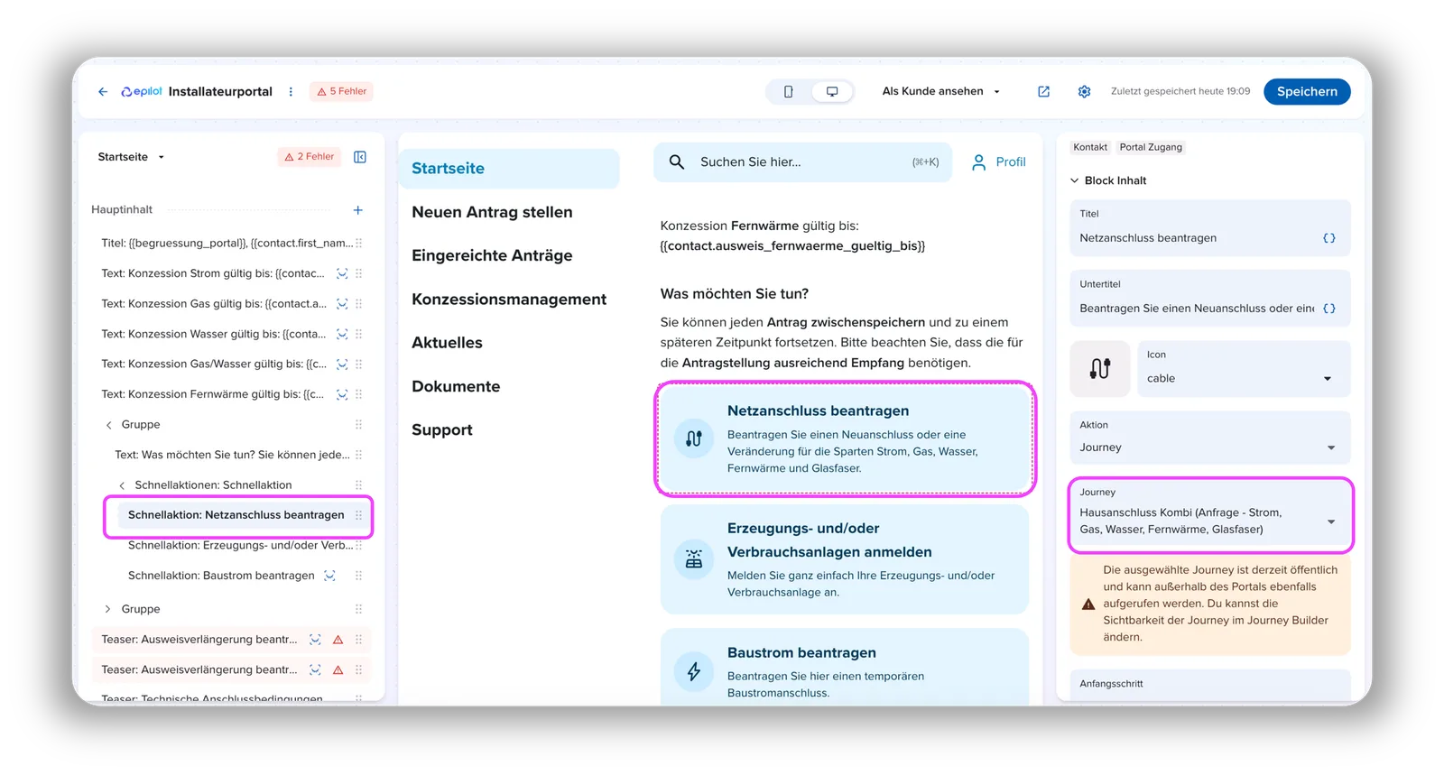This screenshot has width=1444, height=775.
Task: Open Dokumente menu item
Action: click(x=456, y=386)
